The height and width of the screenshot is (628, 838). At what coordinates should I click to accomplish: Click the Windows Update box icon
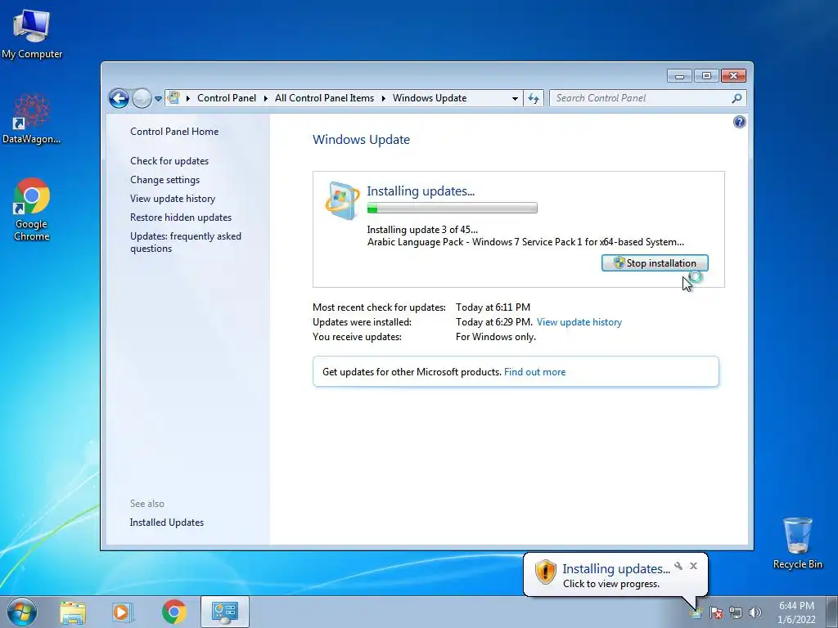(x=342, y=200)
